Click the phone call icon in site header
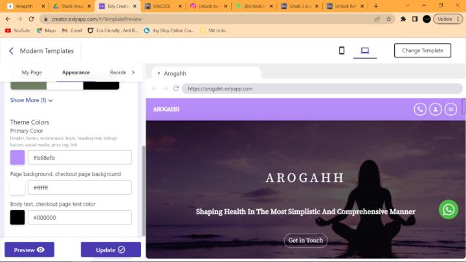The width and height of the screenshot is (466, 262). click(x=420, y=109)
